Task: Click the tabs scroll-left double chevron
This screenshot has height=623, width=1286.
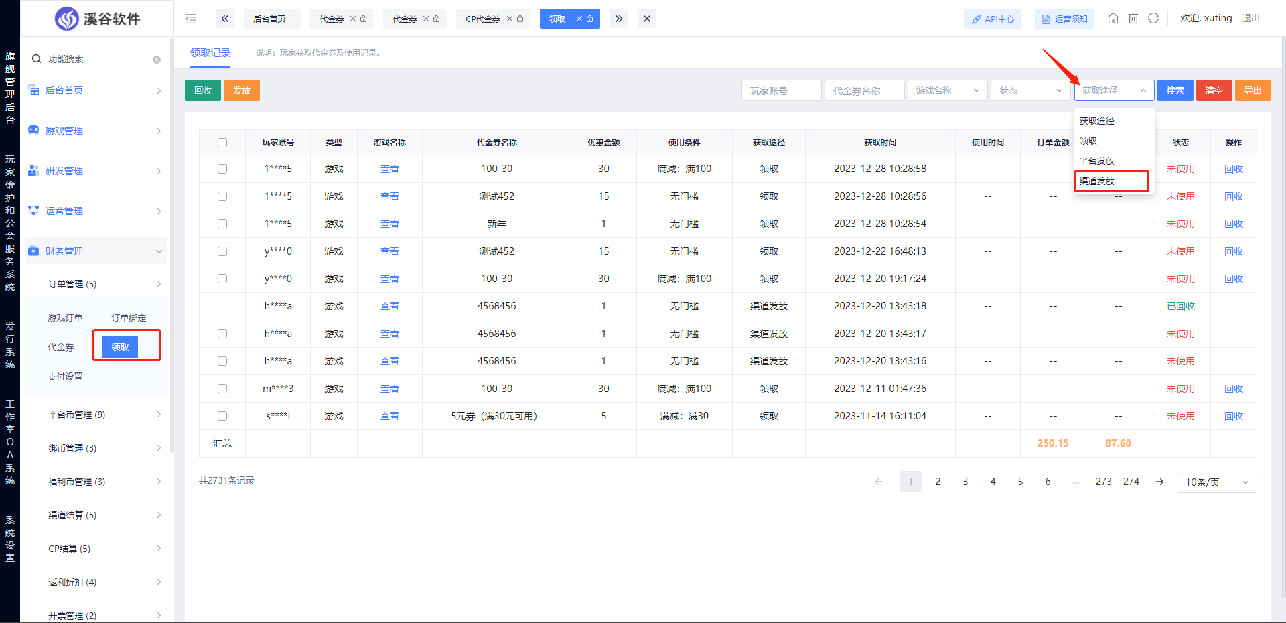Action: pos(225,19)
